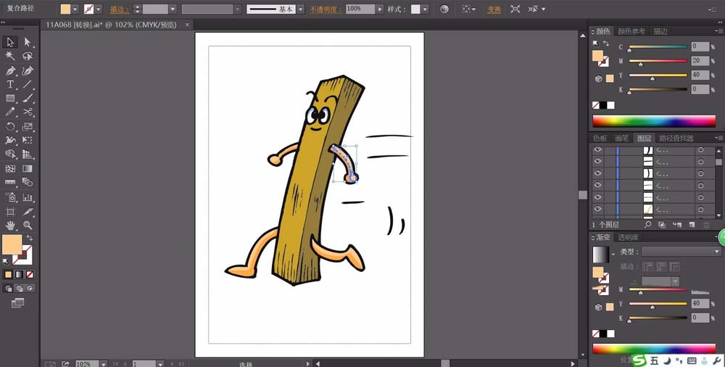Screen dimensions: 725x367
Task: Select the Free Transform tool
Action: [28, 140]
